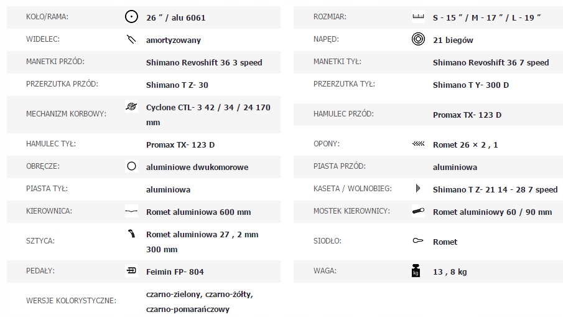Image resolution: width=563 pixels, height=317 pixels.
Task: Click the pedal icon next to PEDAŁY
Action: [x=131, y=271]
